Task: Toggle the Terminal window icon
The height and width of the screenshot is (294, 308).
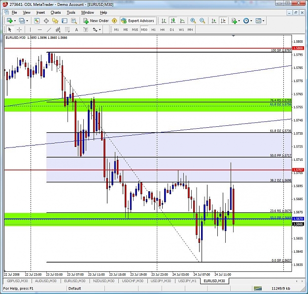Action: (x=65, y=21)
